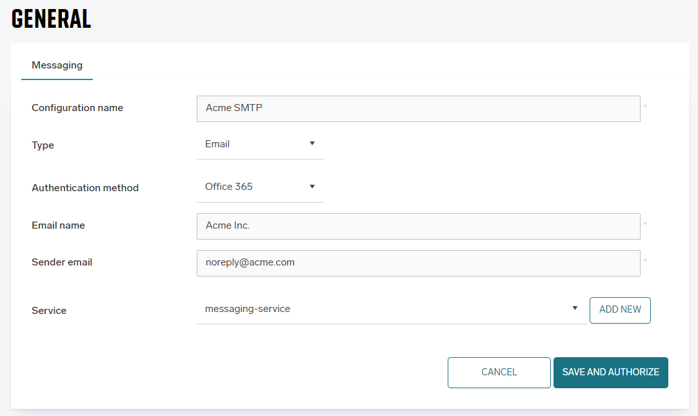Click the 'Configuration name' field label
The height and width of the screenshot is (416, 698).
tap(77, 108)
